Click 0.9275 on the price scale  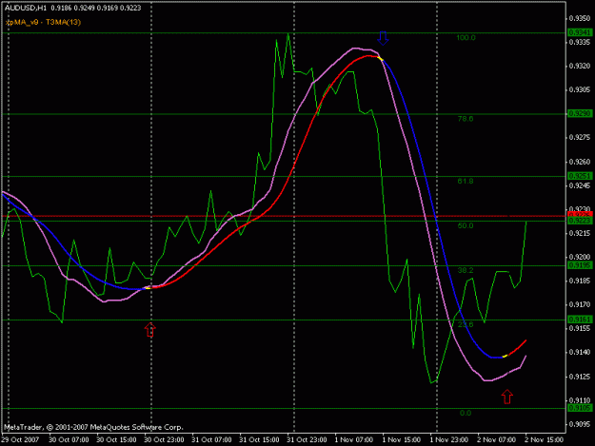(580, 138)
